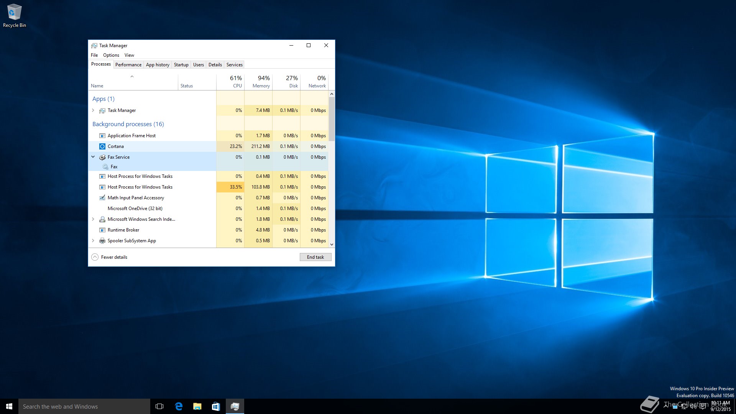Sort by the Name column header
Image resolution: width=736 pixels, height=414 pixels.
[x=133, y=82]
